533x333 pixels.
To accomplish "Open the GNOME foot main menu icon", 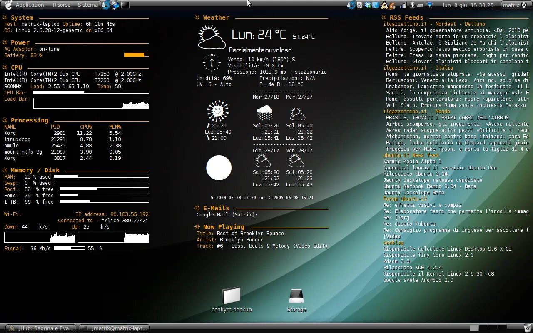I will point(8,5).
